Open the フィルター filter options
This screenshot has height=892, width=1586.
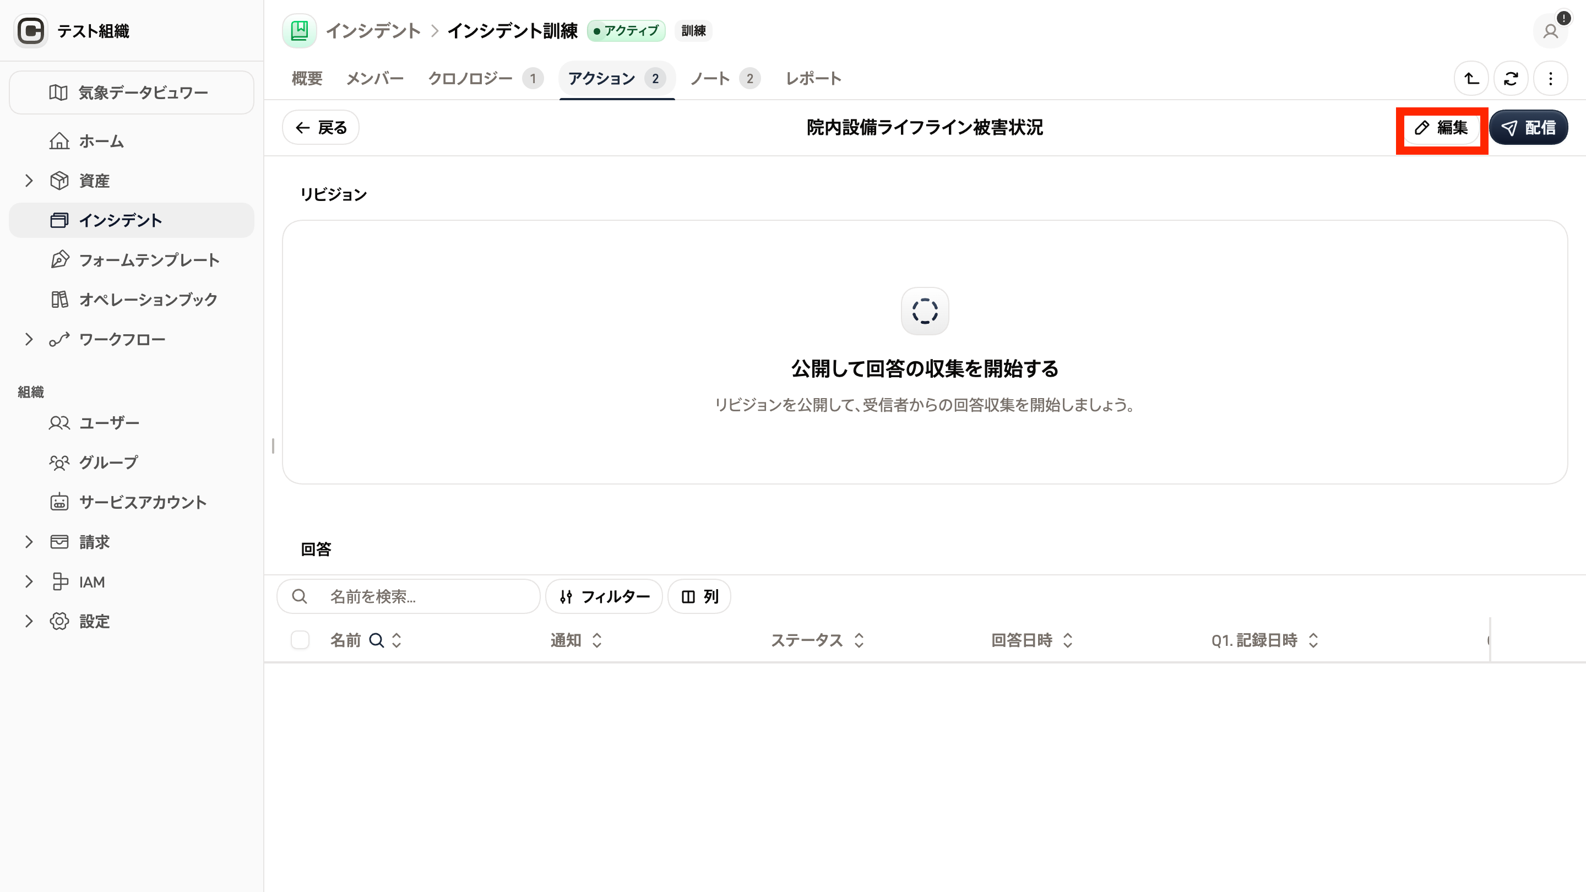[604, 596]
